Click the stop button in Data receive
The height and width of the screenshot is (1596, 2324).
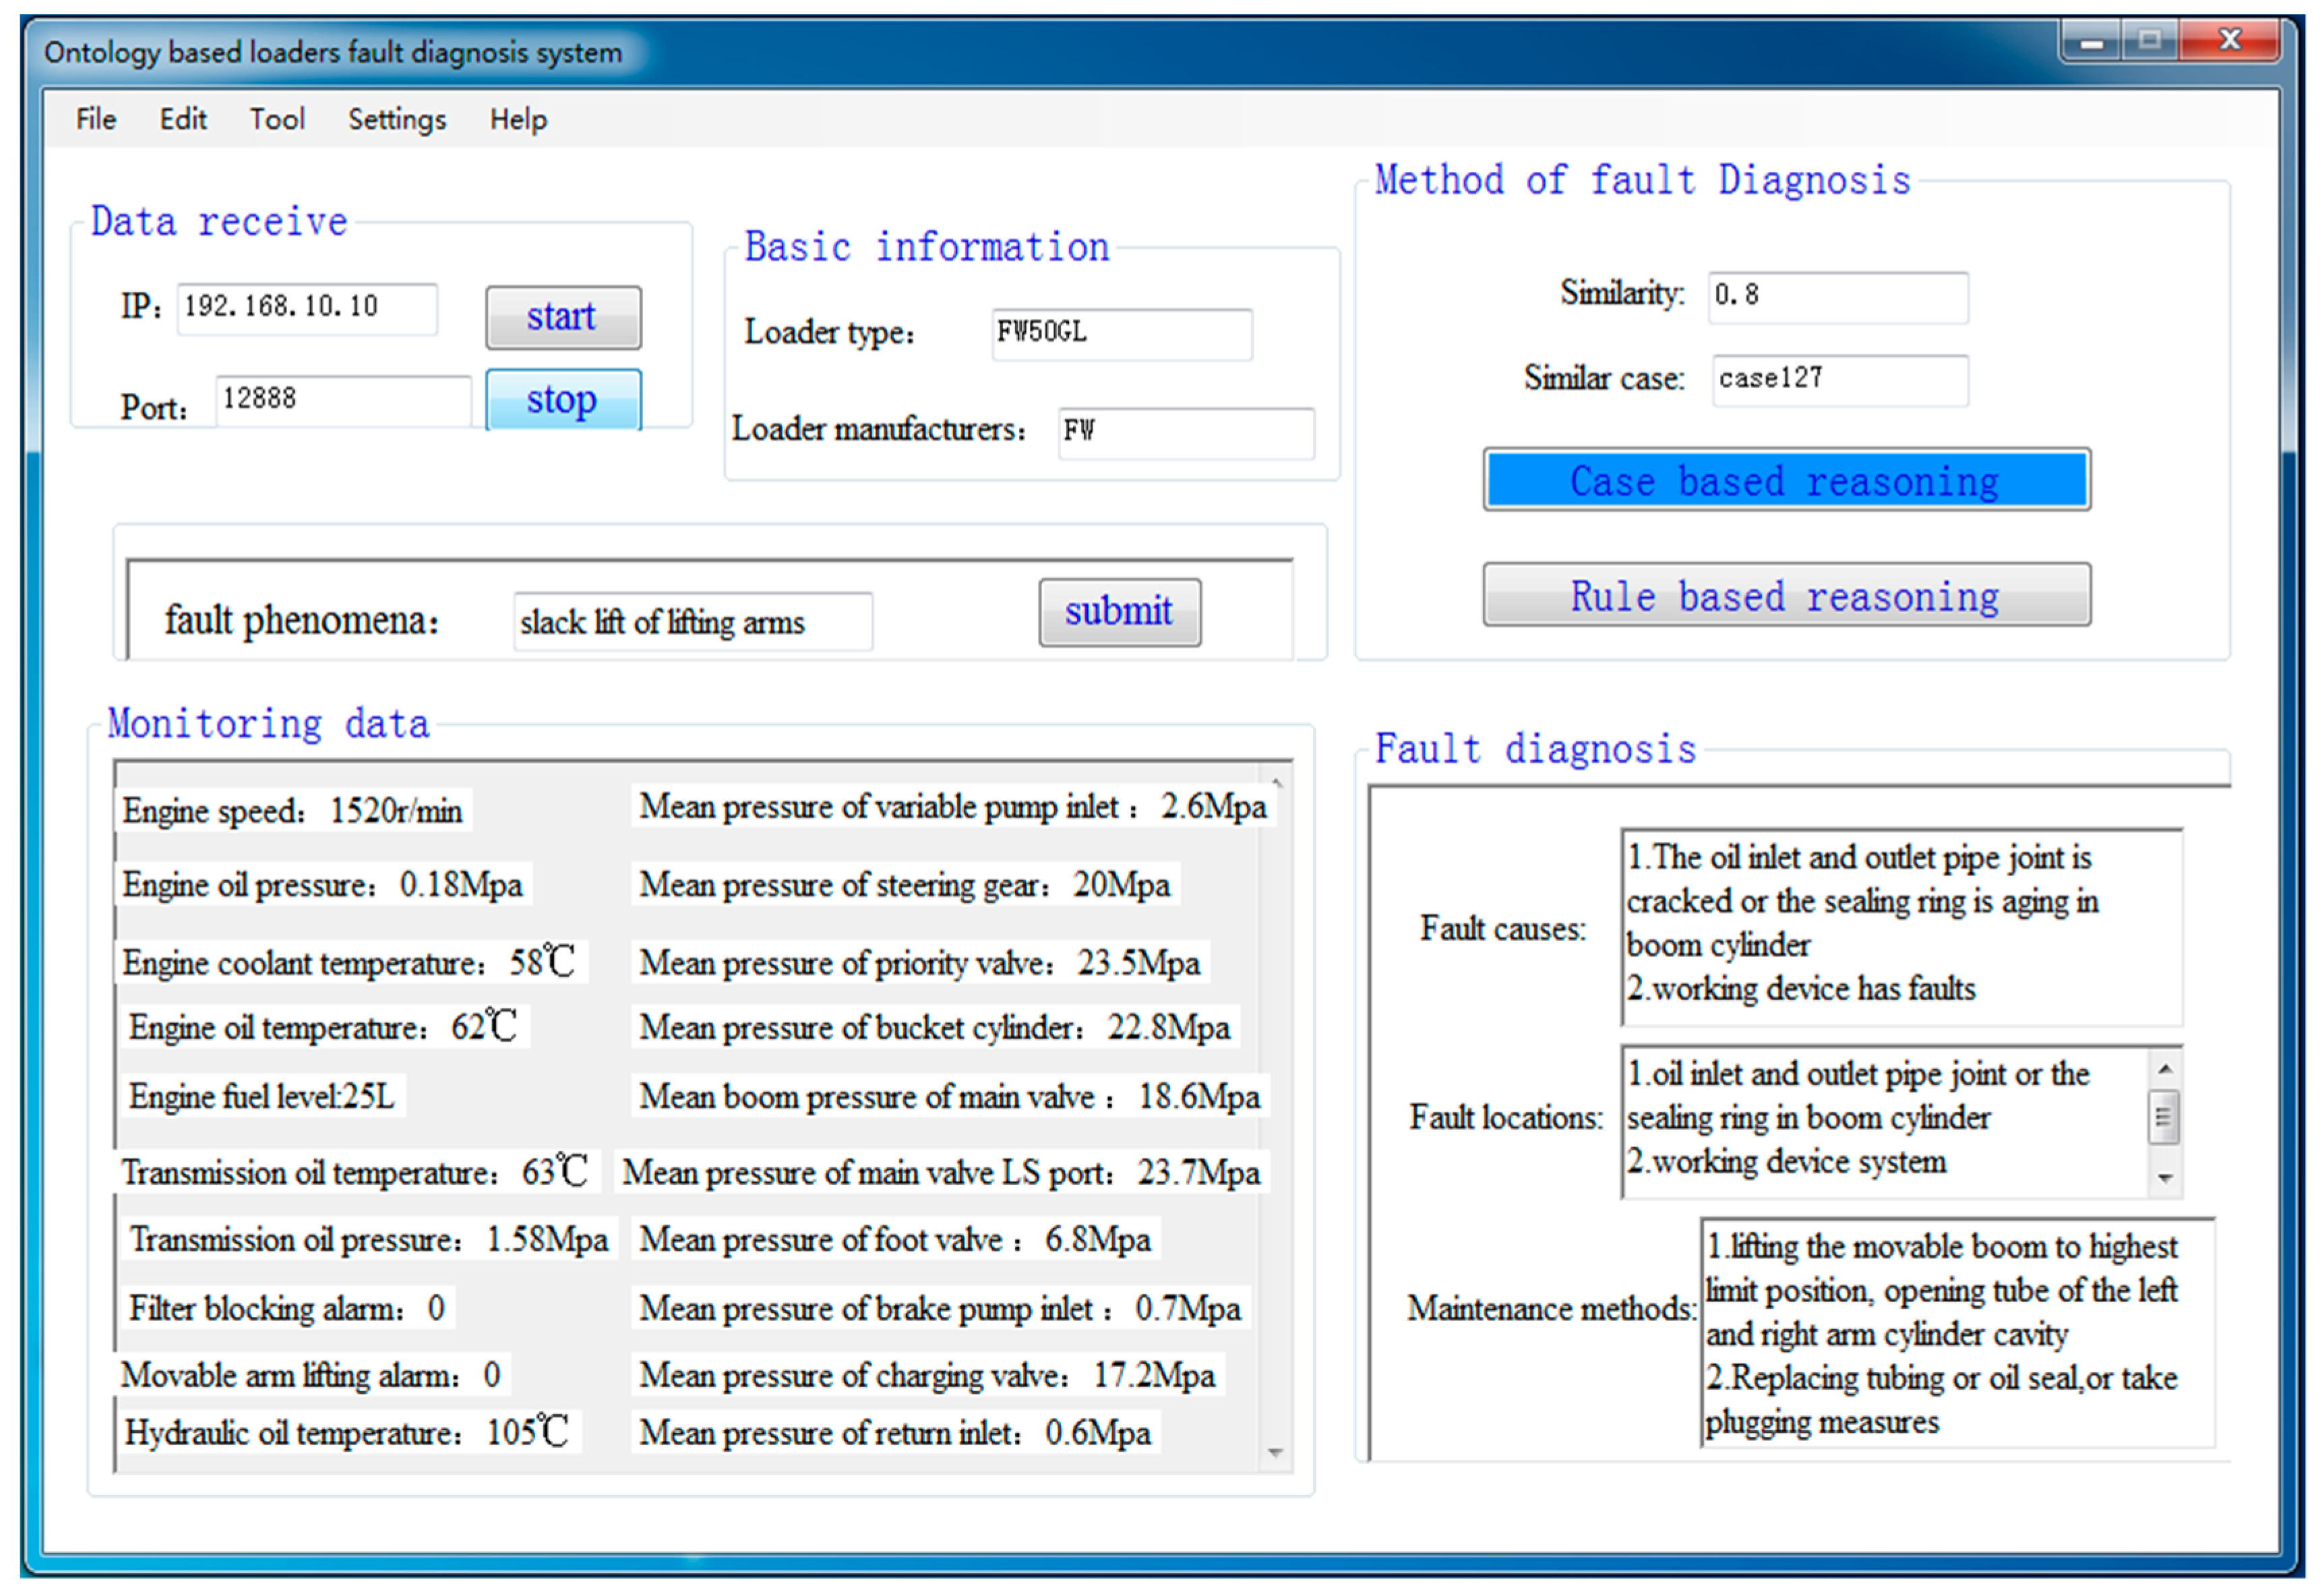point(563,399)
